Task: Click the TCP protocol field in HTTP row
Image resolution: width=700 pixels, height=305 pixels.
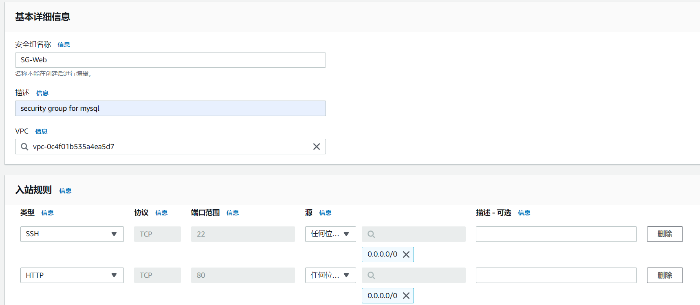Action: point(157,275)
